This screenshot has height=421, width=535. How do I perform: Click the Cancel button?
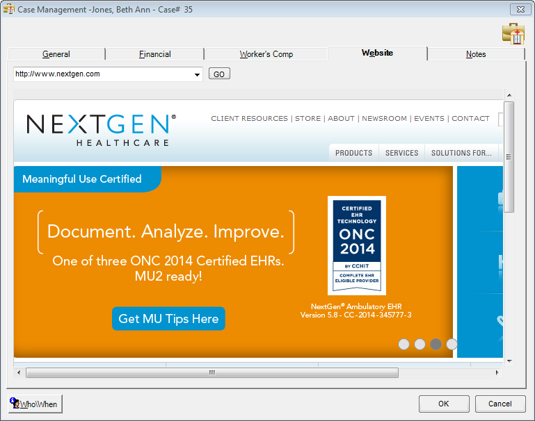(x=500, y=404)
